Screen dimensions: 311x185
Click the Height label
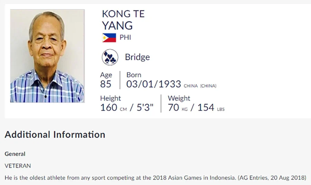click(x=111, y=98)
